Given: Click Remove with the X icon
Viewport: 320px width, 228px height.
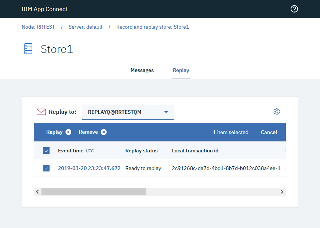Looking at the screenshot, I should click(92, 132).
